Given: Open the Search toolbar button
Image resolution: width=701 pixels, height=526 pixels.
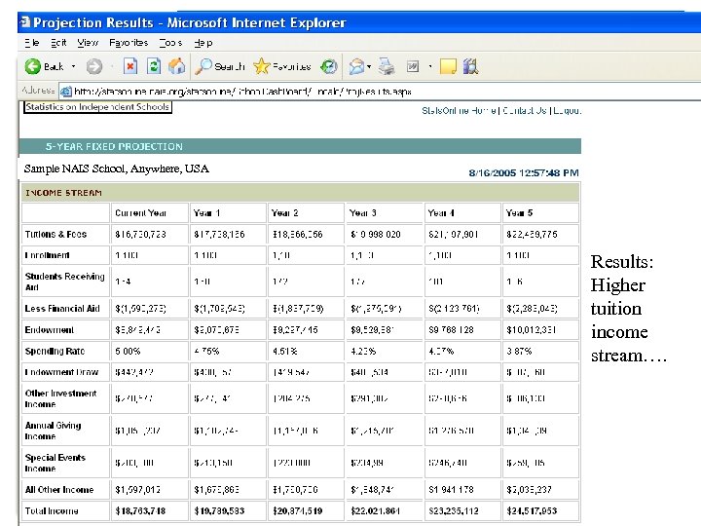Looking at the screenshot, I should coord(220,66).
